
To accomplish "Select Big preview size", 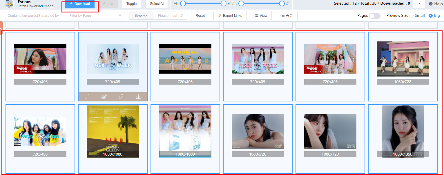I will coord(434,16).
